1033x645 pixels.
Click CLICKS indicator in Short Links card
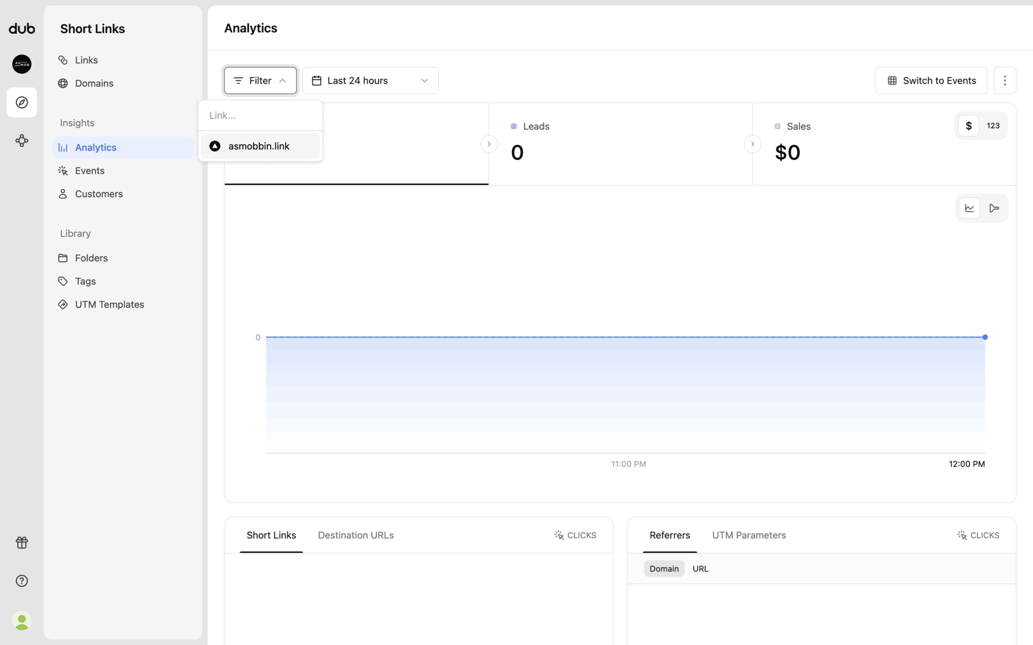coord(575,535)
